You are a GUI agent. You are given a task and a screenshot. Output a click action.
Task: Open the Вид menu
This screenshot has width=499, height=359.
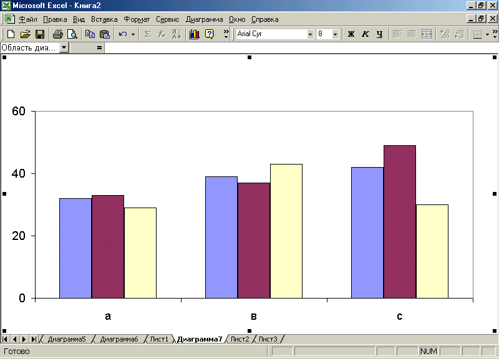click(x=79, y=19)
